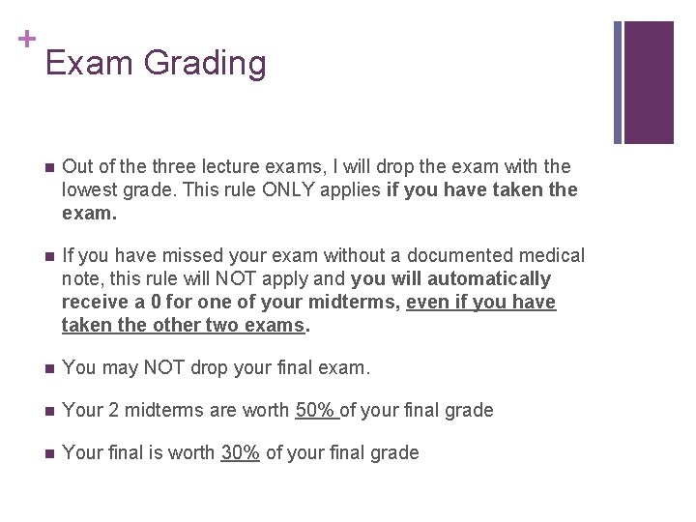The width and height of the screenshot is (696, 522).
Task: Click 'receive a 0 for one of your midterms'
Action: click(x=231, y=303)
